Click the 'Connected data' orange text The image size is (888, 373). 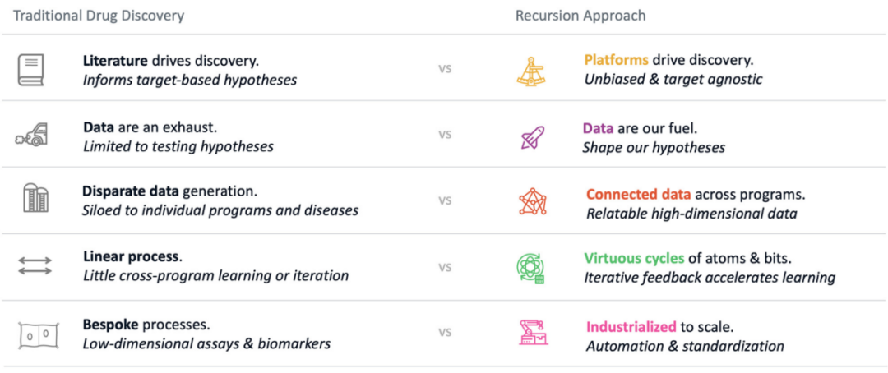click(x=639, y=195)
